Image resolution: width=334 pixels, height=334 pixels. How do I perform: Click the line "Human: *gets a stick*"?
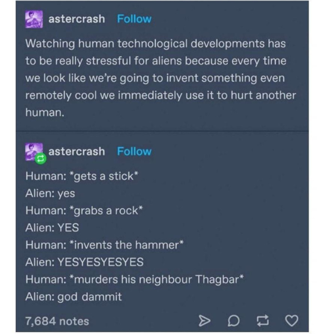[82, 176]
